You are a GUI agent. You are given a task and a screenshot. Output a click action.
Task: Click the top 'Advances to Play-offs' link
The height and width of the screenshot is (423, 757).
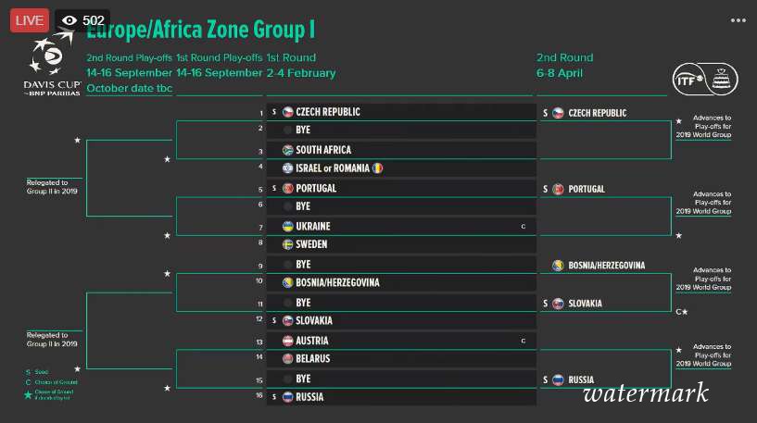[703, 127]
